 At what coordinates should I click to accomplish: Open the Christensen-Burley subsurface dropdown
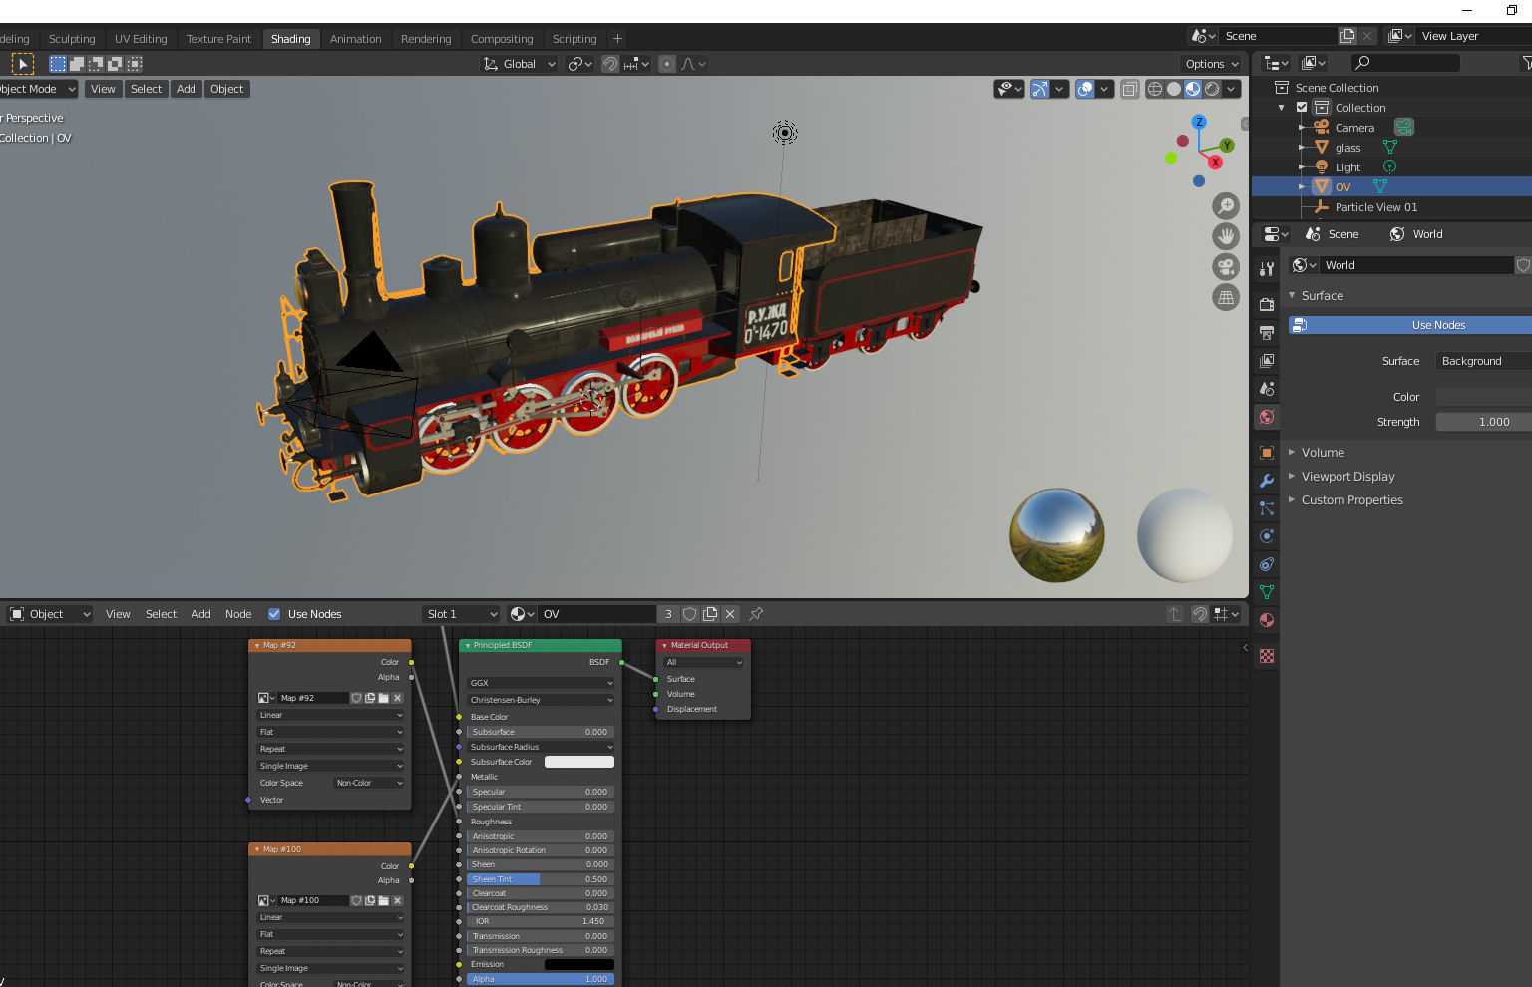541,700
